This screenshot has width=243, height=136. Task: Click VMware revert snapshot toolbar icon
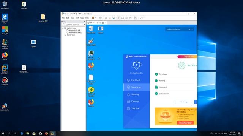click(x=110, y=18)
